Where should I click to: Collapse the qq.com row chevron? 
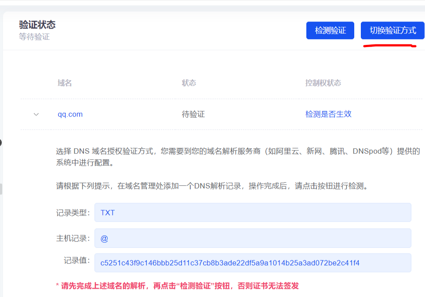pyautogui.click(x=36, y=114)
